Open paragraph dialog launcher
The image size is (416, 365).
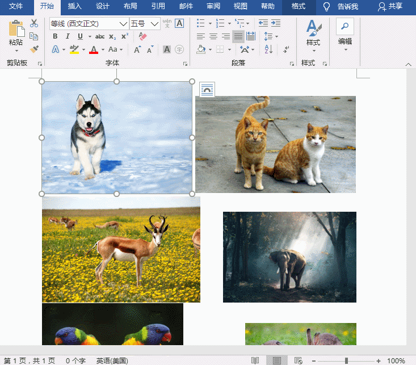tap(292, 64)
